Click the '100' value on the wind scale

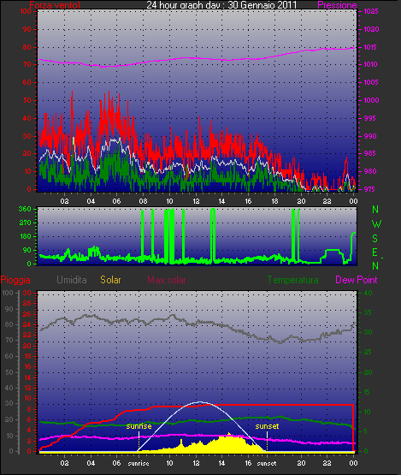click(26, 11)
